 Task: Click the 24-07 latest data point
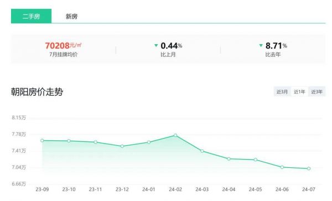pos(309,168)
